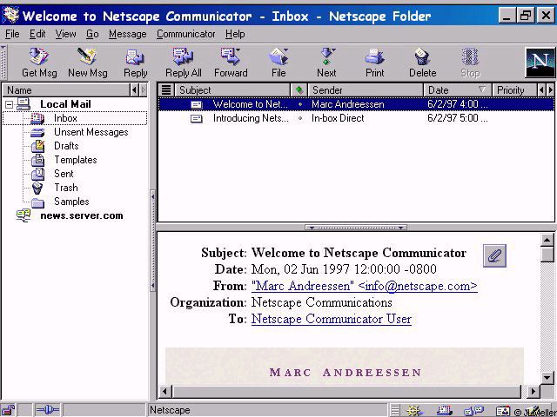557x417 pixels.
Task: Click the component bar grip handle
Action: (x=395, y=411)
